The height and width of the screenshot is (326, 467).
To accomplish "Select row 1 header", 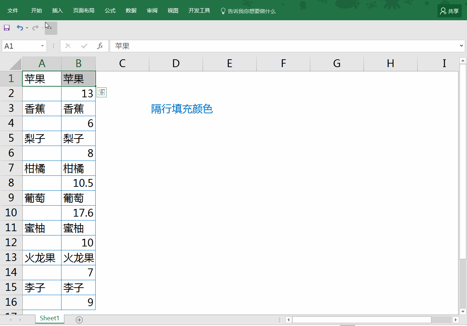I will point(11,78).
